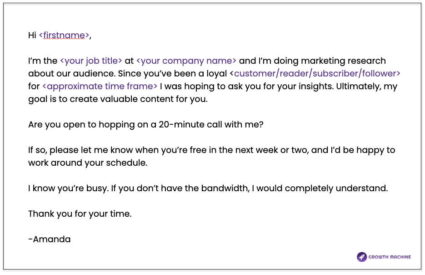This screenshot has height=275, width=425.
Task: Click the Growth Machine rocket logo icon
Action: pos(361,257)
